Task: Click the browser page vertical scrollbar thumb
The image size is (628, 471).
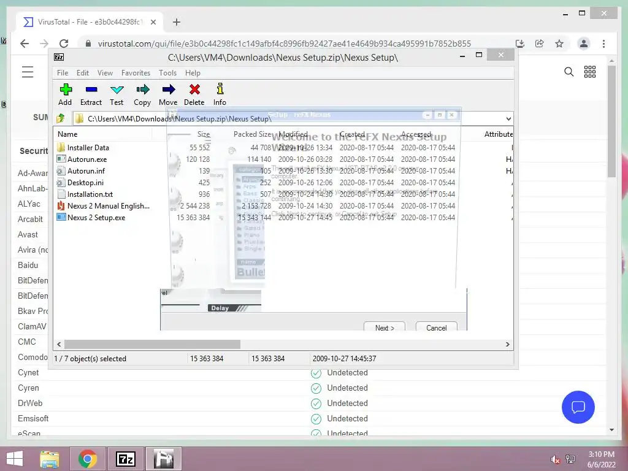Action: coord(611,121)
